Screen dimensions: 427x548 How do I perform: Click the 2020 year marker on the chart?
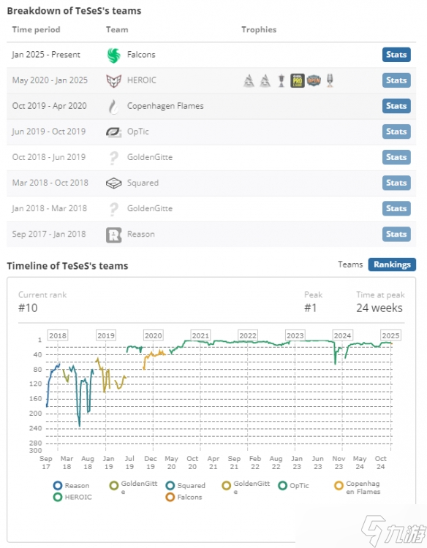(153, 335)
